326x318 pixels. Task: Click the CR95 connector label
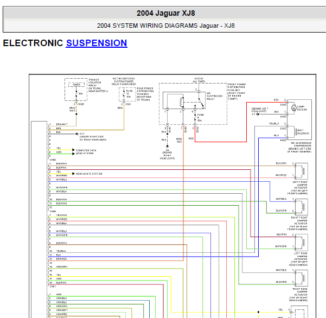point(81,104)
